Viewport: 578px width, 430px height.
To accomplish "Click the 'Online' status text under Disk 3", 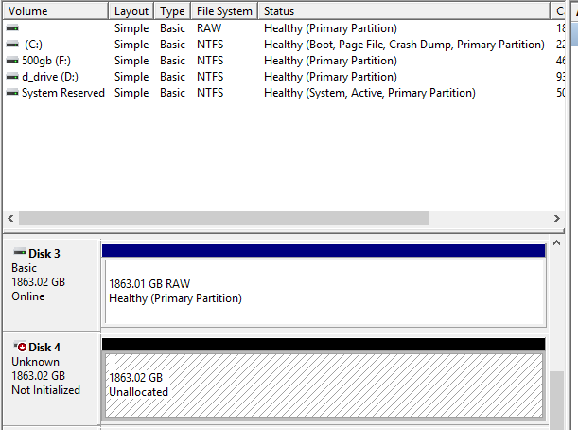I will pos(28,296).
